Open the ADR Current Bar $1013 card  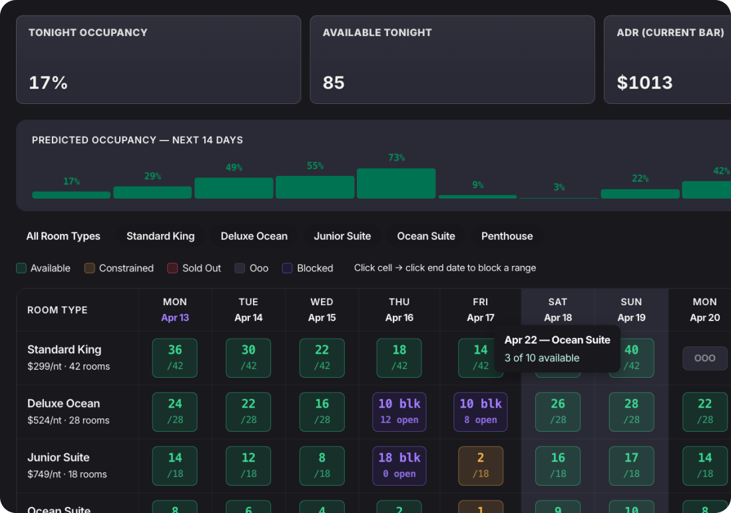tap(668, 60)
